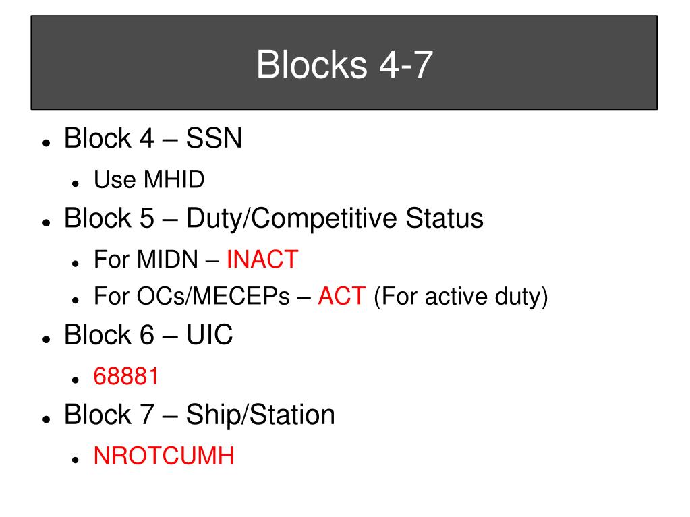This screenshot has height=517, width=690.
Task: Click the bullet before 'Block 6'
Action: pos(47,339)
